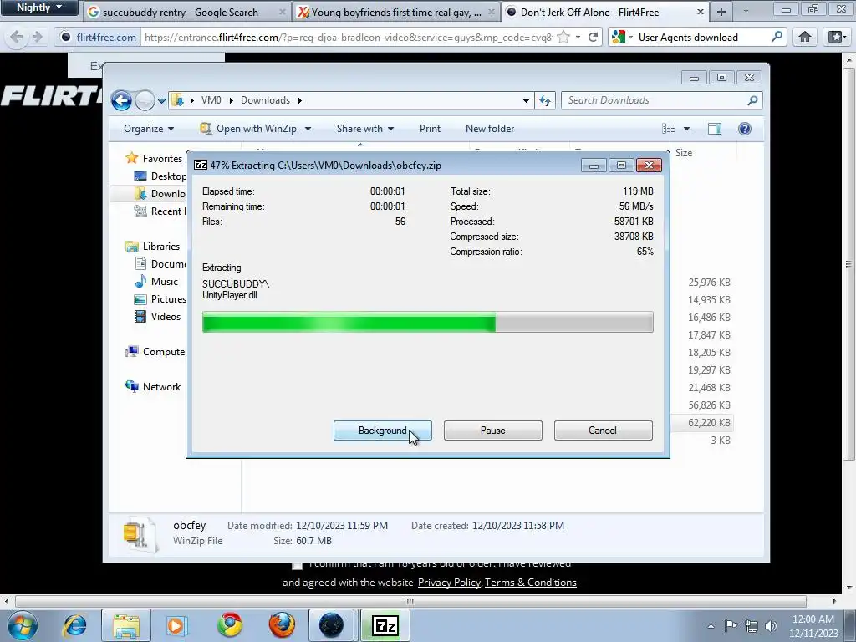The image size is (856, 642).
Task: Go forward in the browser
Action: [x=37, y=37]
